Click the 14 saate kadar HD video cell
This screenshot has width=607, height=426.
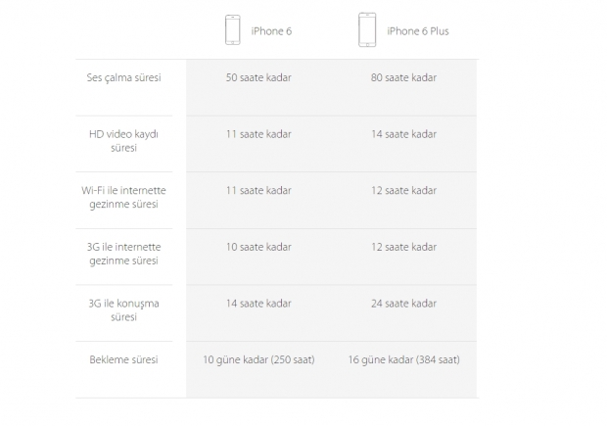pyautogui.click(x=404, y=133)
